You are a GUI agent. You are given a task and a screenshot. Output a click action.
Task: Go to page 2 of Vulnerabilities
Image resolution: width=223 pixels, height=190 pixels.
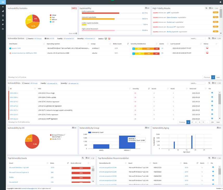coord(192,122)
